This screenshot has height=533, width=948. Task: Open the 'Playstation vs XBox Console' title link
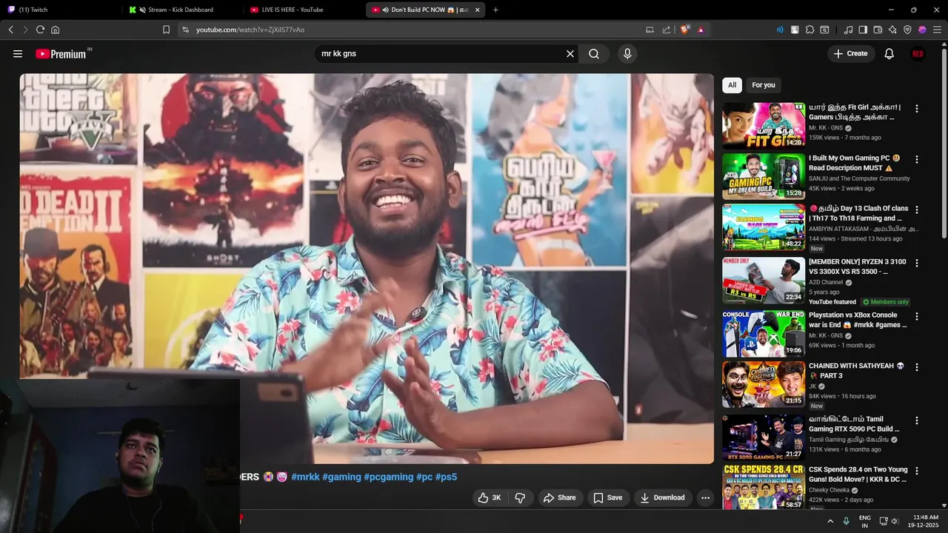click(x=857, y=320)
